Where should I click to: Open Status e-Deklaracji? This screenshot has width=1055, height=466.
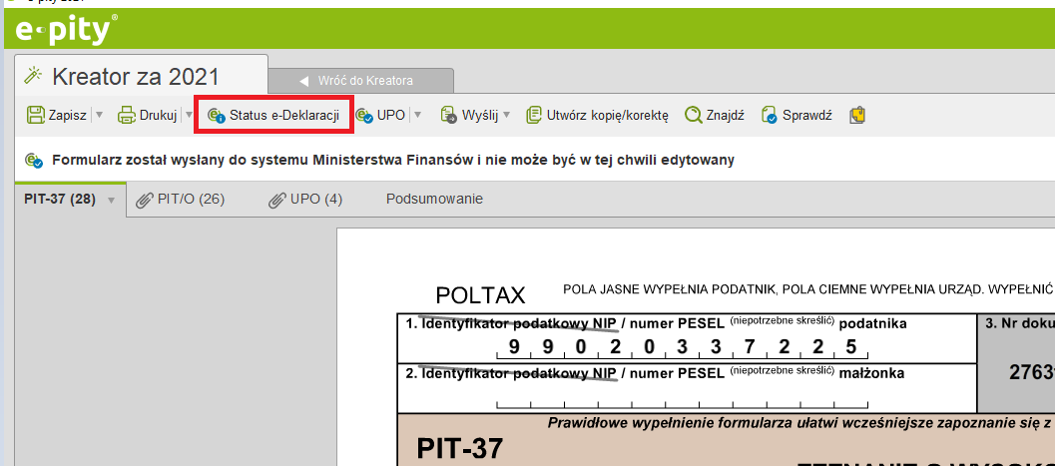(x=273, y=115)
